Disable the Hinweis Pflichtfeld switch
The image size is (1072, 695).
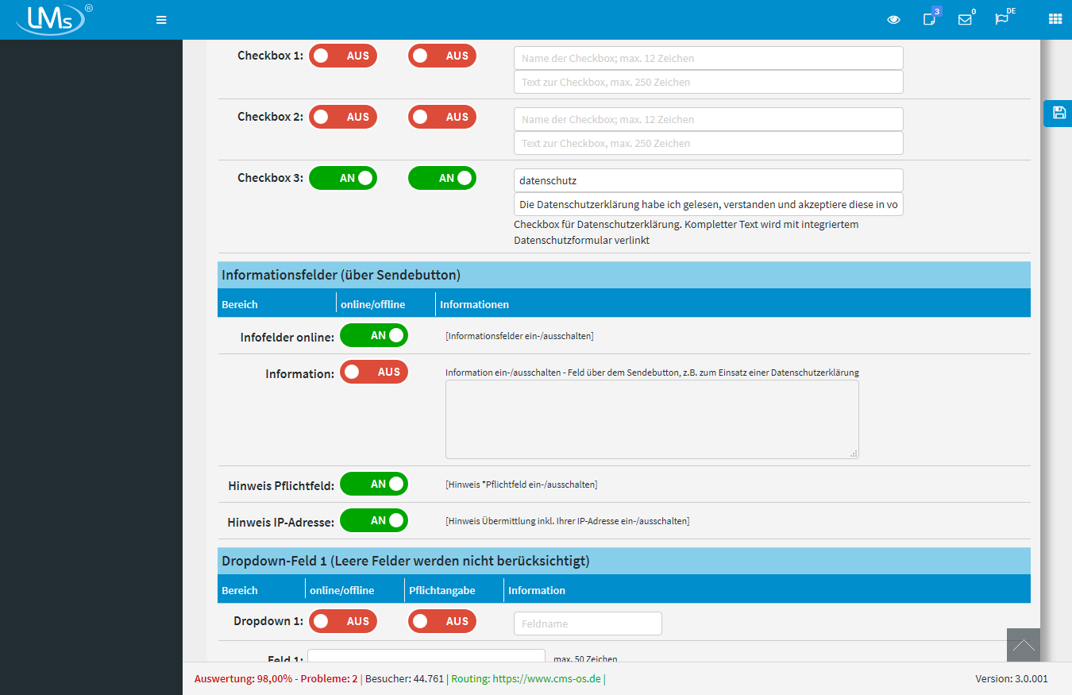(374, 484)
